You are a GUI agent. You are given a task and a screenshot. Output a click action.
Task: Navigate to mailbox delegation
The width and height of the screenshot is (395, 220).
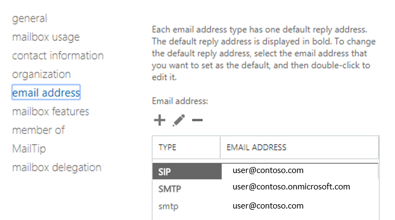click(57, 167)
